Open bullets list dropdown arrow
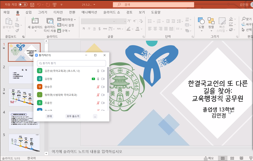 154,21
